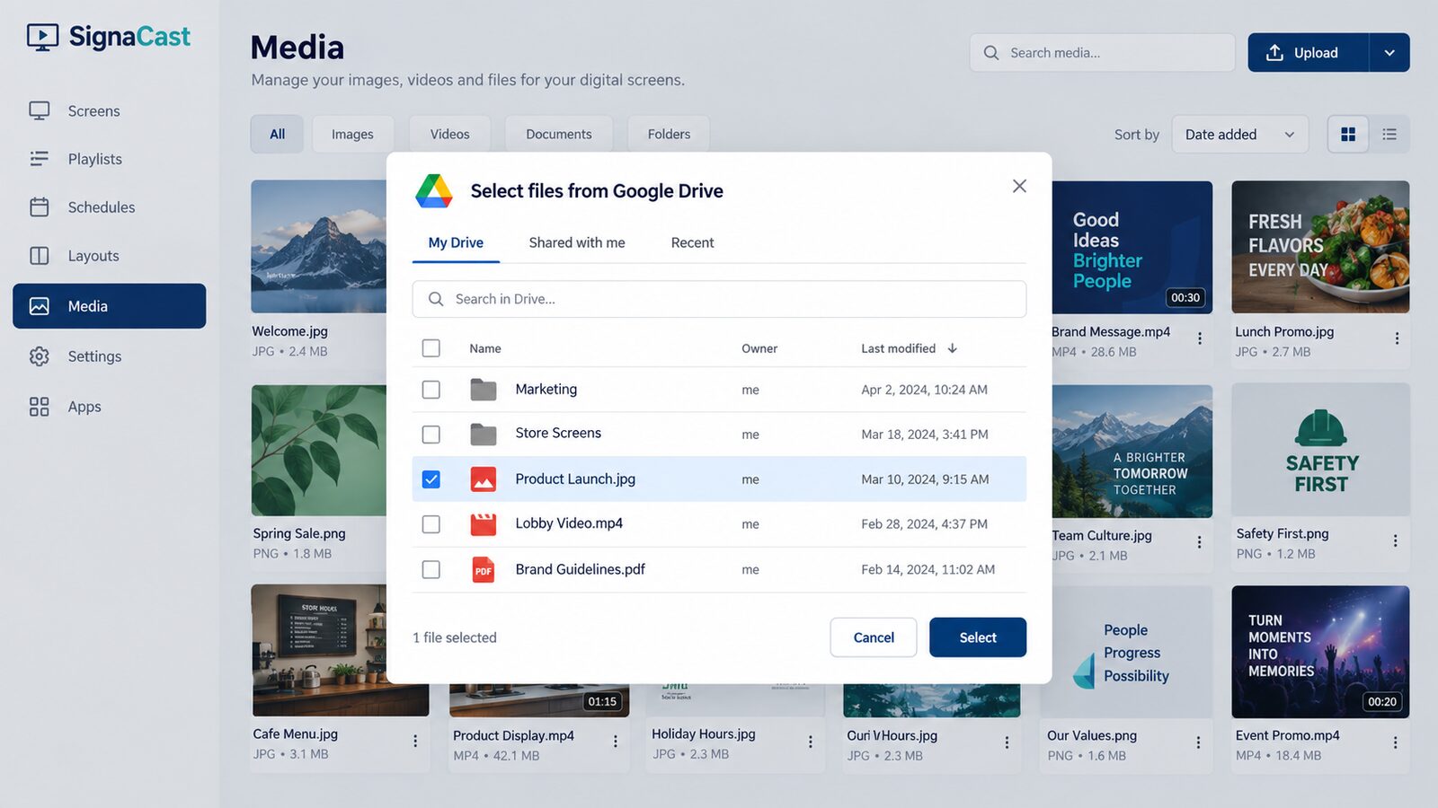Open options for Product Display.mp4

616,742
